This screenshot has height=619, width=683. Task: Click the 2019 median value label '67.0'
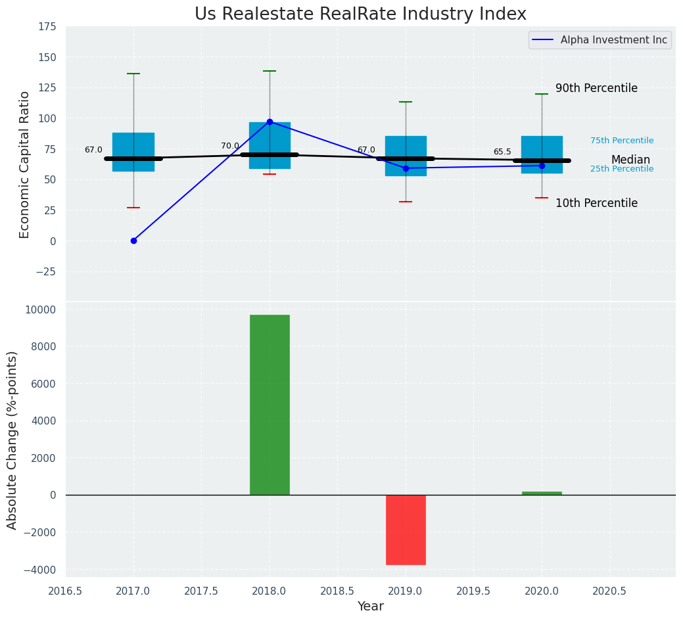coord(366,150)
